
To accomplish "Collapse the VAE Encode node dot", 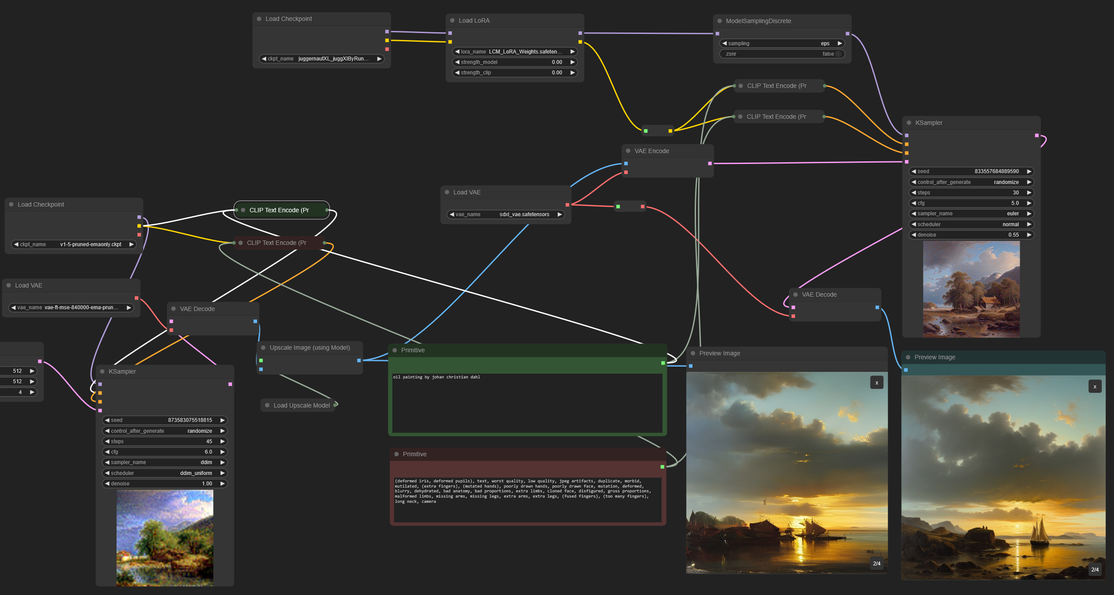I will [x=628, y=151].
